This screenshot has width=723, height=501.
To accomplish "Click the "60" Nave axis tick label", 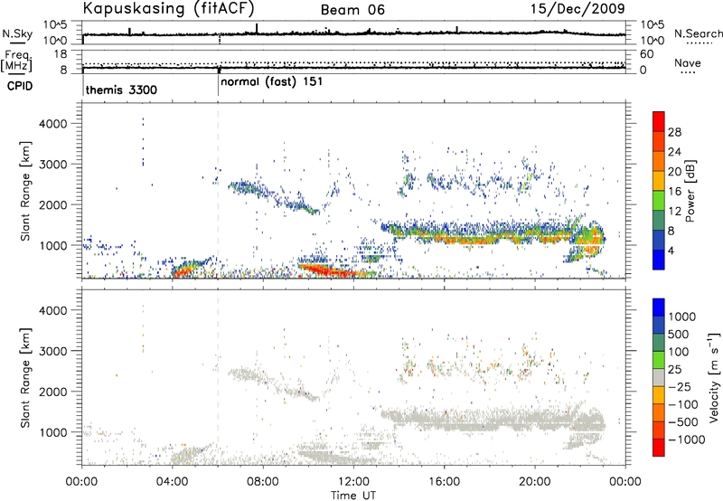I will click(647, 54).
